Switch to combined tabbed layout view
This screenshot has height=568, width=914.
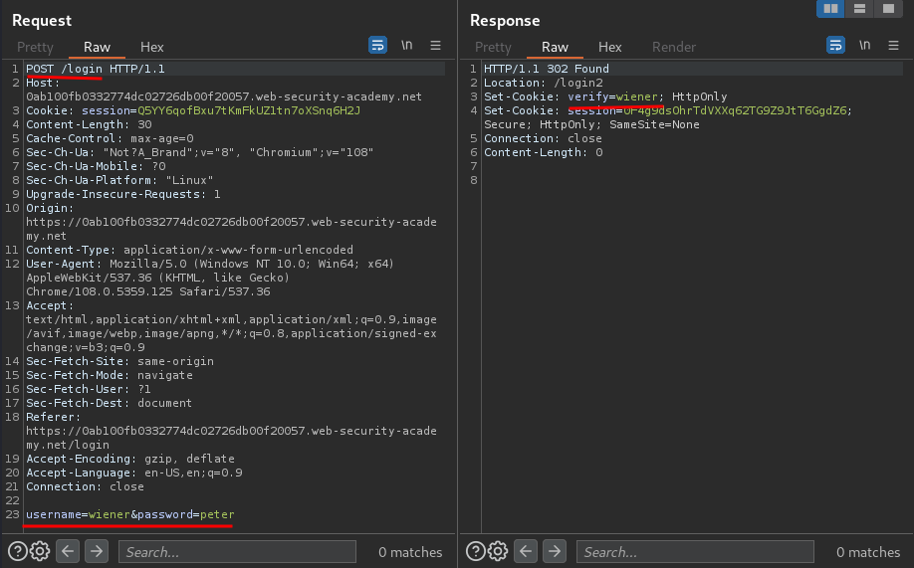click(x=888, y=8)
